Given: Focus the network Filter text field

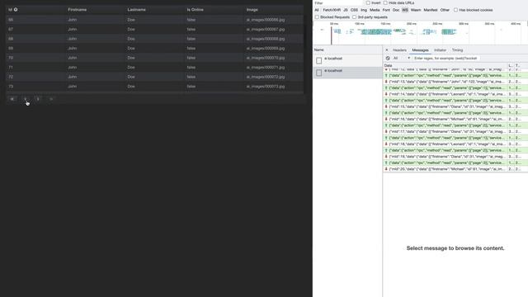Looking at the screenshot, I should coord(338,3).
